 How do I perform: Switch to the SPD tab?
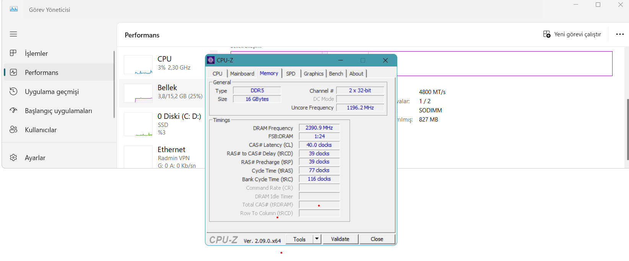[291, 74]
